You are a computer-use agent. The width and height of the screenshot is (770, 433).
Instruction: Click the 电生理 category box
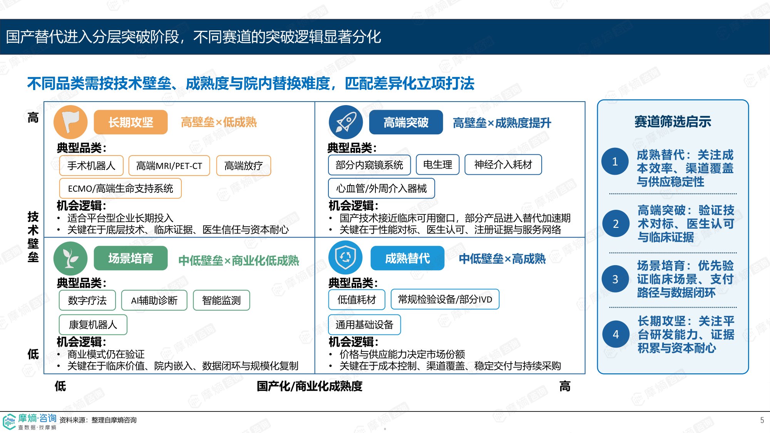click(437, 165)
